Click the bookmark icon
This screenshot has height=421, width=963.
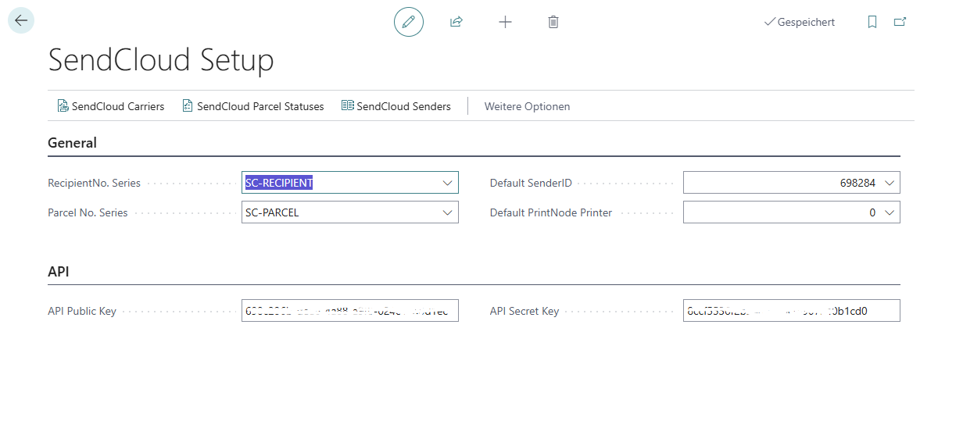point(872,22)
